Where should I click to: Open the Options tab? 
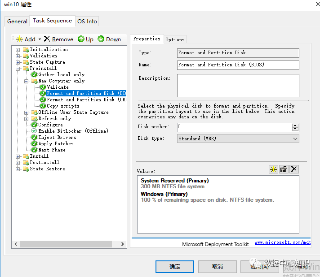tap(175, 39)
